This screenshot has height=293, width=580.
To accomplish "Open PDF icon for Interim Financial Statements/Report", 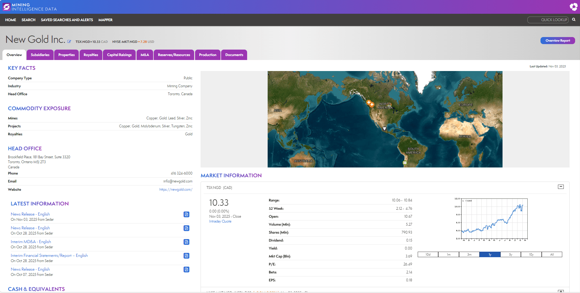I will (x=186, y=256).
